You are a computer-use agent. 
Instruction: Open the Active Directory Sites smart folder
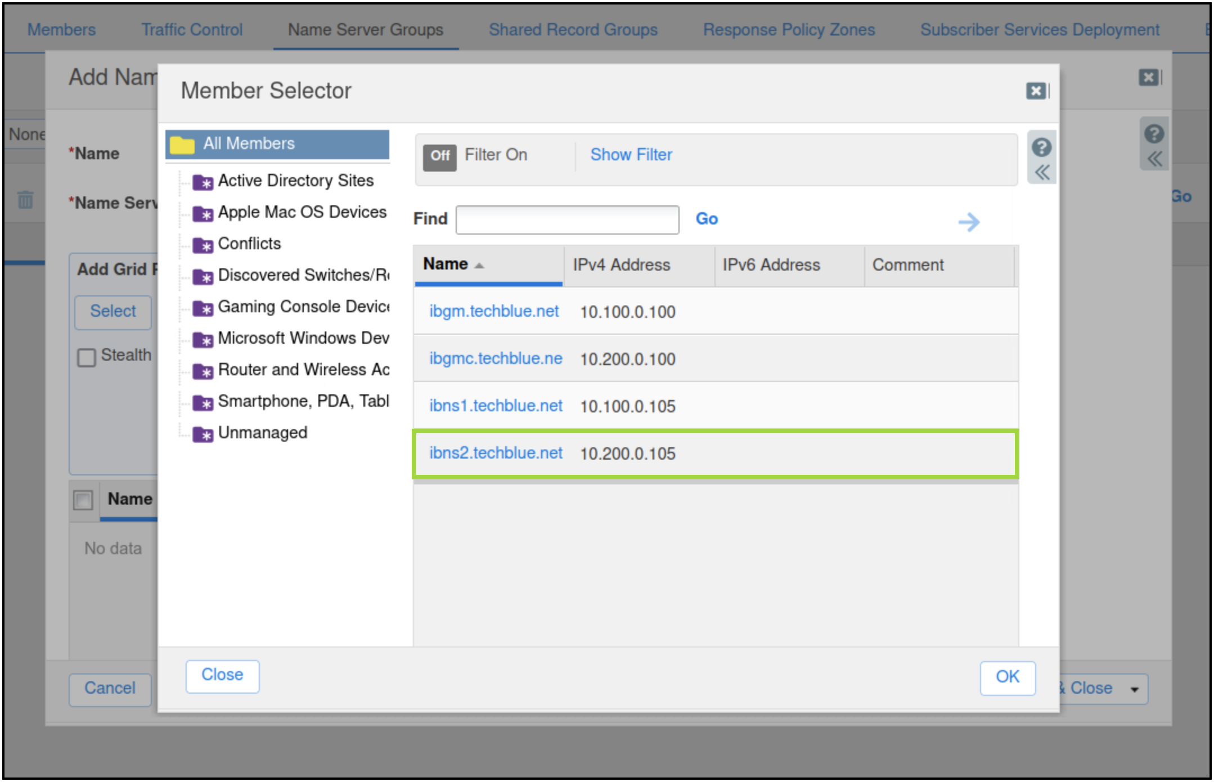click(295, 181)
